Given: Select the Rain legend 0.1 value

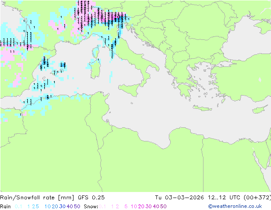Looking at the screenshot, I should point(18,207).
